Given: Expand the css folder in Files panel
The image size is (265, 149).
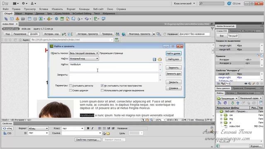Looking at the screenshot, I should (221, 115).
